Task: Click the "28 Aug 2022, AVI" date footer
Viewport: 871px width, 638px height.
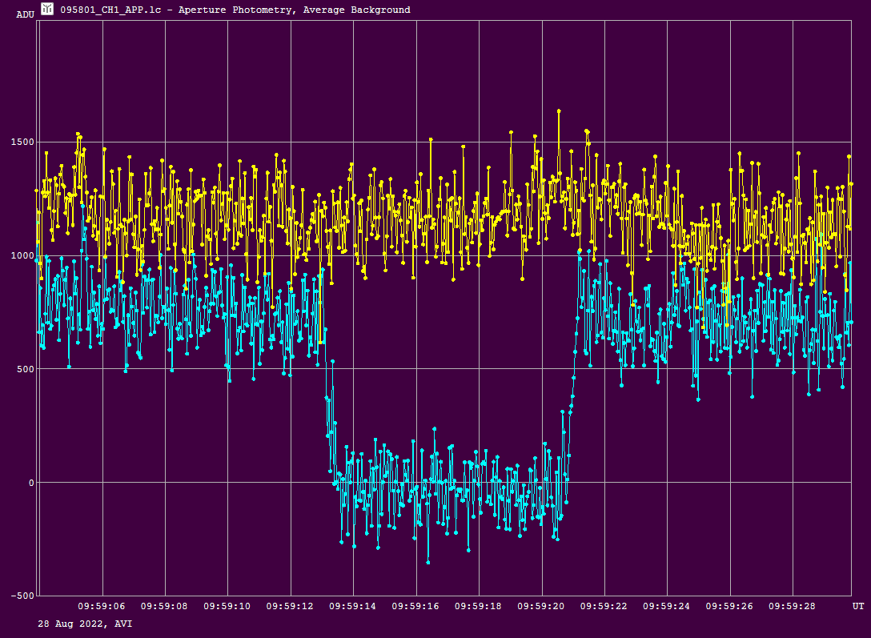Action: tap(85, 624)
